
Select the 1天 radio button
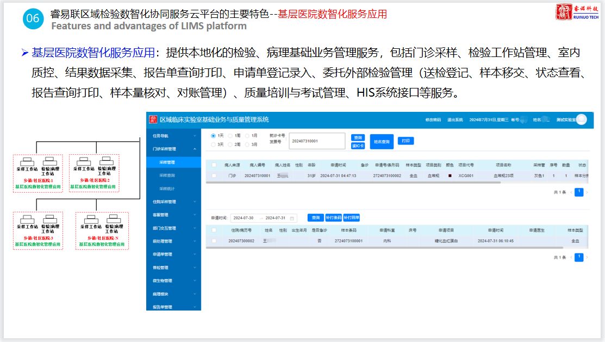point(213,136)
